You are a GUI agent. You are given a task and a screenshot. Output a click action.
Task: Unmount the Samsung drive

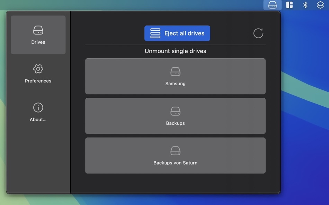175,76
